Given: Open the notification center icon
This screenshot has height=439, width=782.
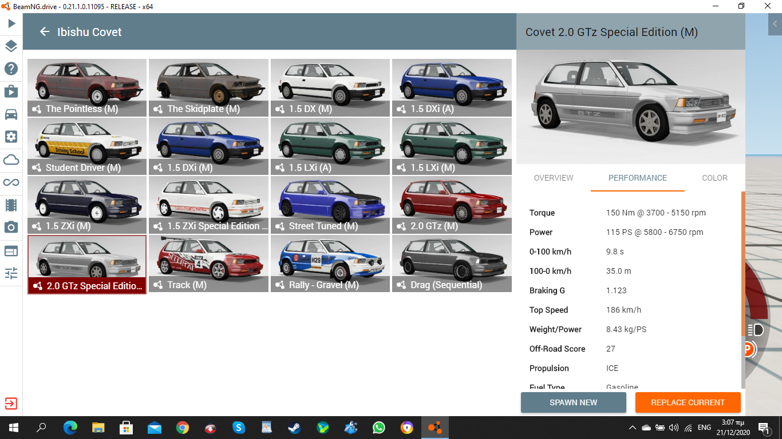Looking at the screenshot, I should coord(764,428).
